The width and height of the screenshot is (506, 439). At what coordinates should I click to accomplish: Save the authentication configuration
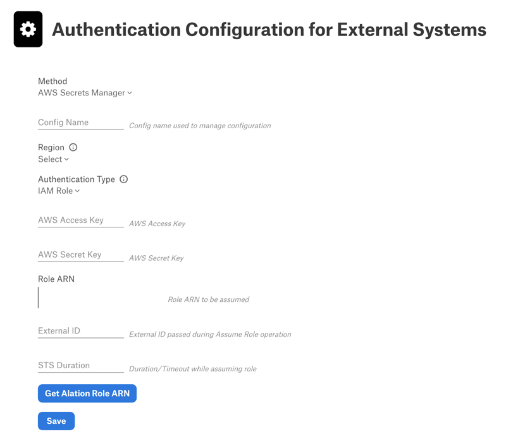coord(56,421)
